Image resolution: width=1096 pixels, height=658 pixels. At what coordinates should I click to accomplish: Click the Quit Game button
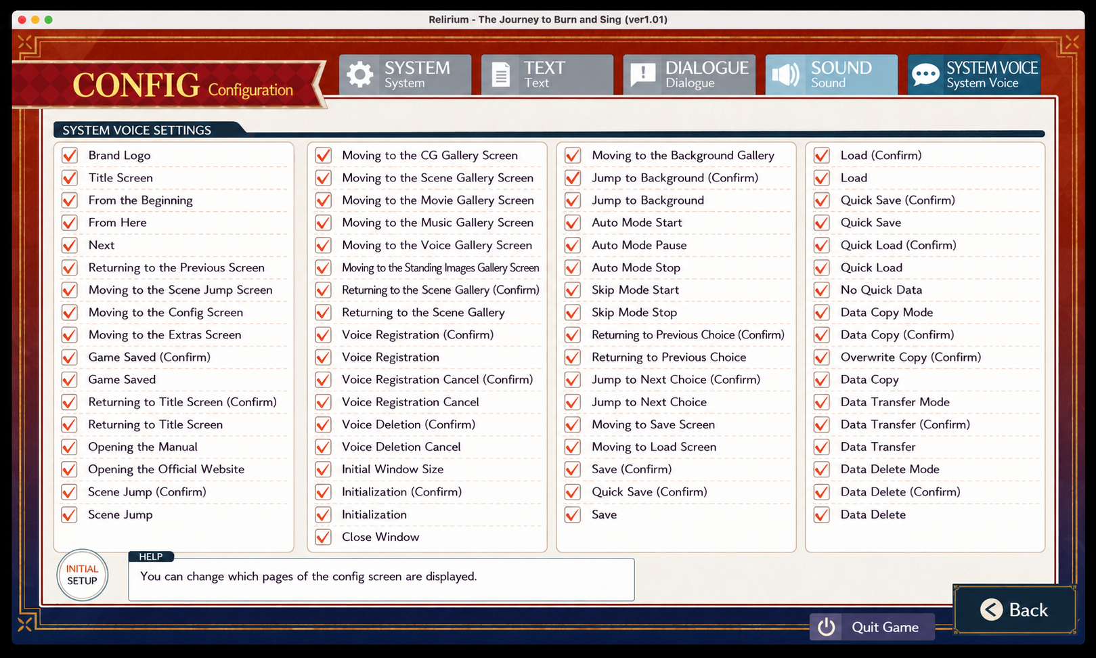872,627
